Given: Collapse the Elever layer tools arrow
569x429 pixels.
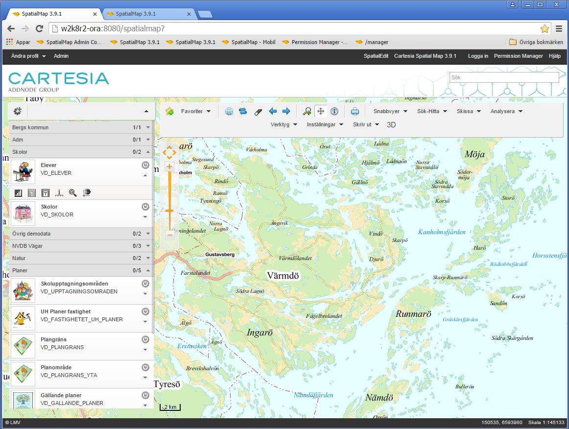Looking at the screenshot, I should [x=145, y=176].
